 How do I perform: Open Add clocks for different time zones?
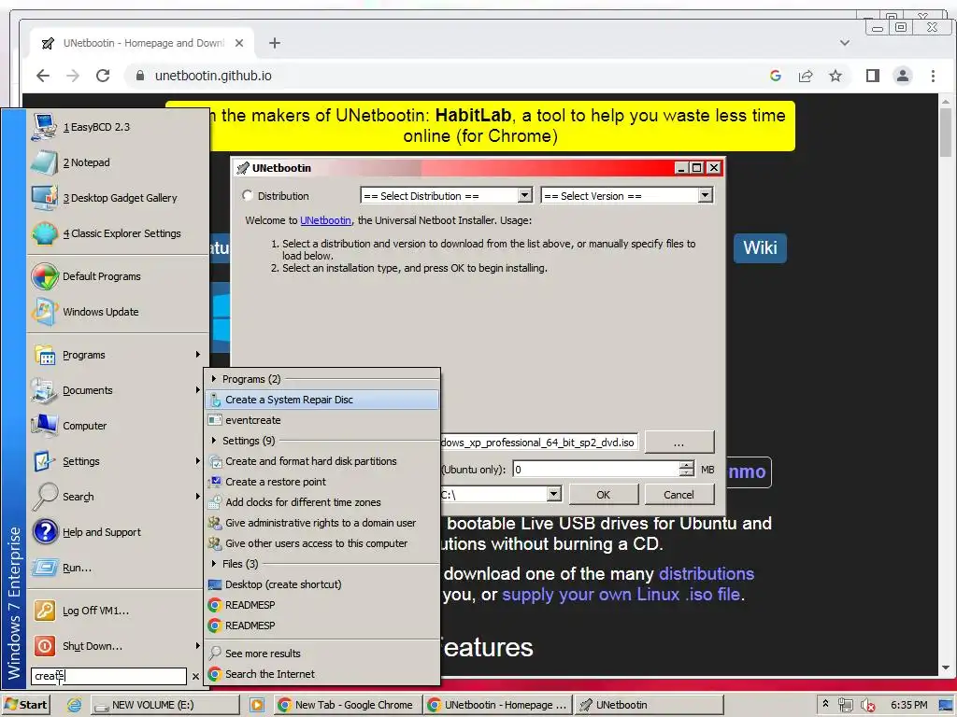point(322,501)
